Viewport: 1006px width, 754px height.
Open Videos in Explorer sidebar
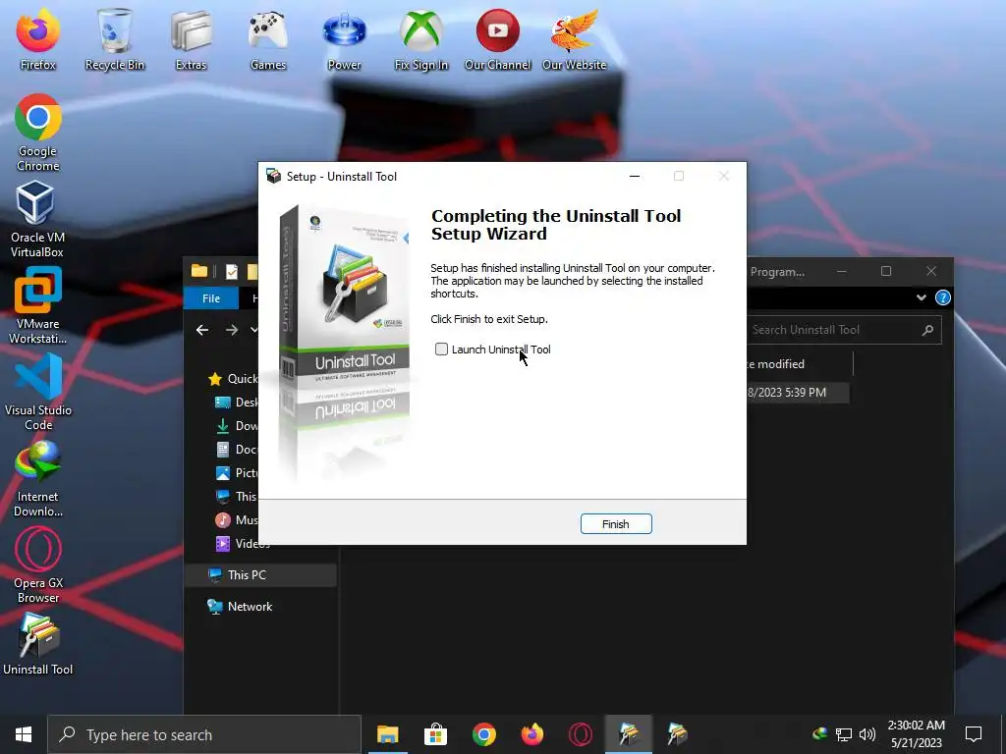243,544
